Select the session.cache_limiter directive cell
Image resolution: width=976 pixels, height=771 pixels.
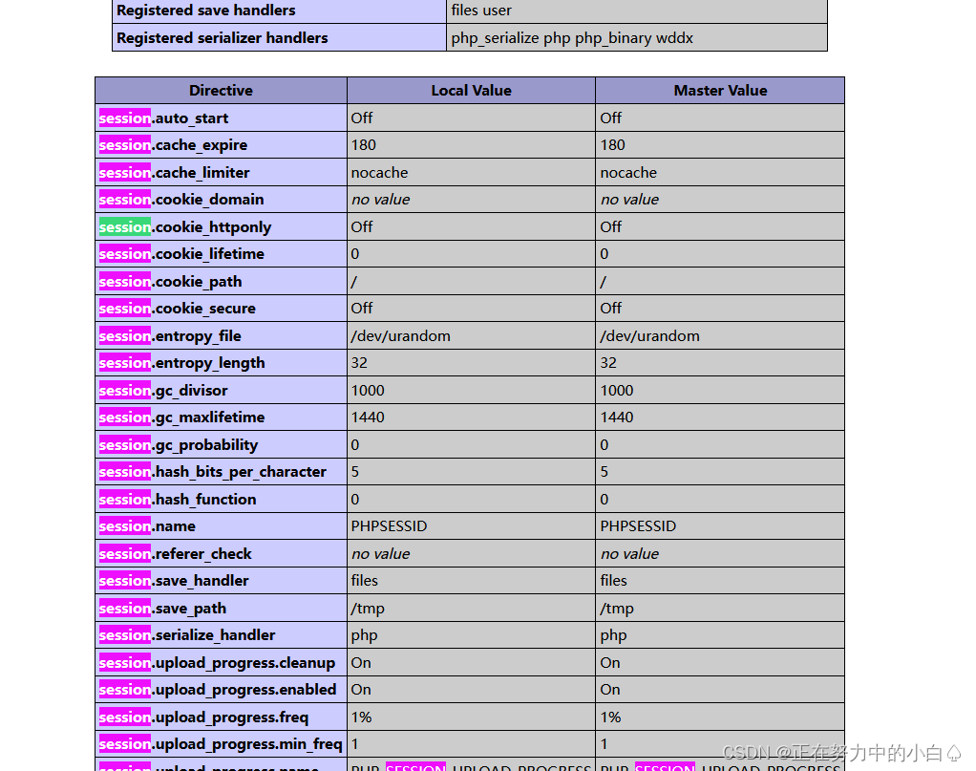(x=221, y=173)
